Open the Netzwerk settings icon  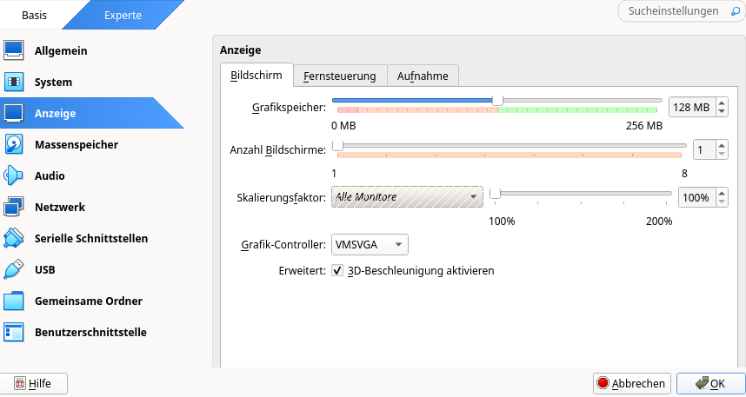point(14,207)
